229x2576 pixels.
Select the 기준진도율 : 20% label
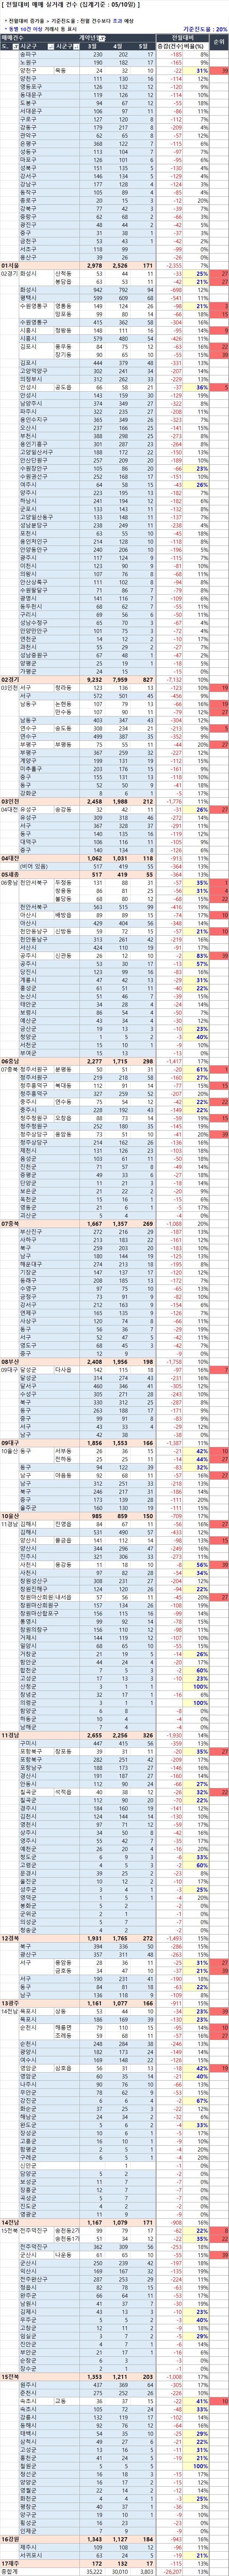click(205, 30)
